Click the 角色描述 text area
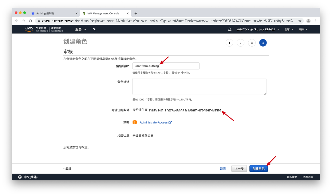332x196 pixels. click(x=200, y=86)
